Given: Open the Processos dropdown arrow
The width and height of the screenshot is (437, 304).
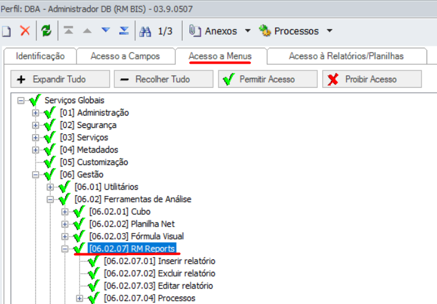Looking at the screenshot, I should point(330,31).
